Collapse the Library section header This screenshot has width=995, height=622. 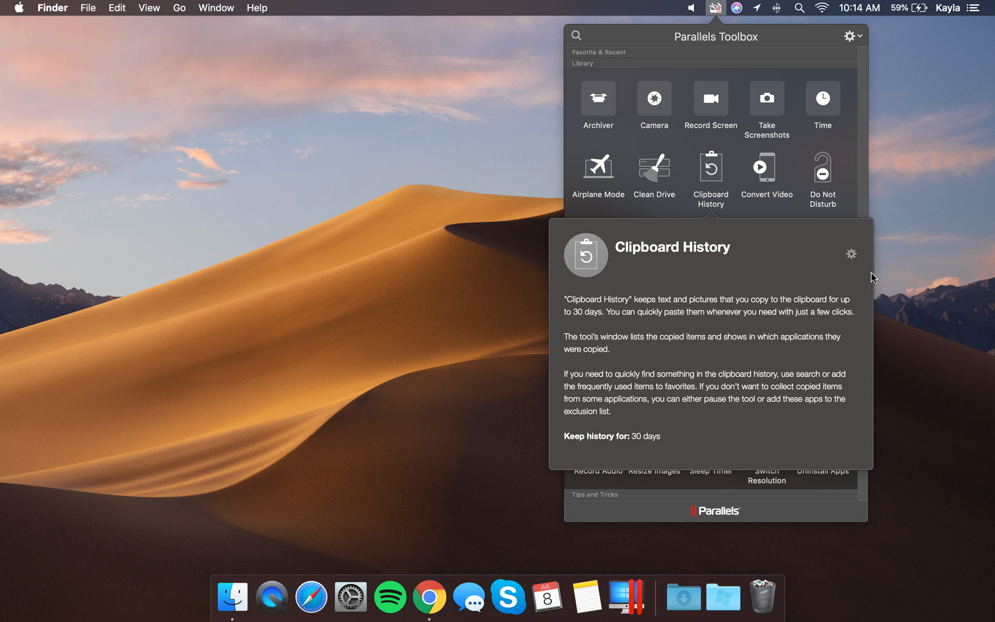(583, 63)
